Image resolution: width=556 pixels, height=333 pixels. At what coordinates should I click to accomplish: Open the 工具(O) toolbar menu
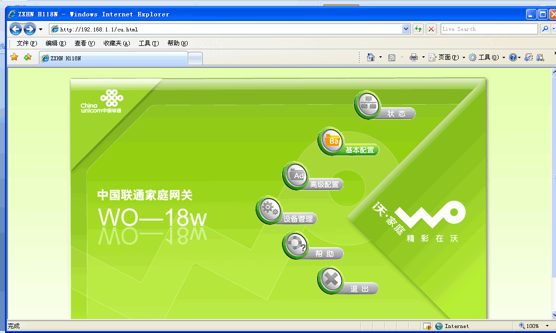click(x=487, y=57)
